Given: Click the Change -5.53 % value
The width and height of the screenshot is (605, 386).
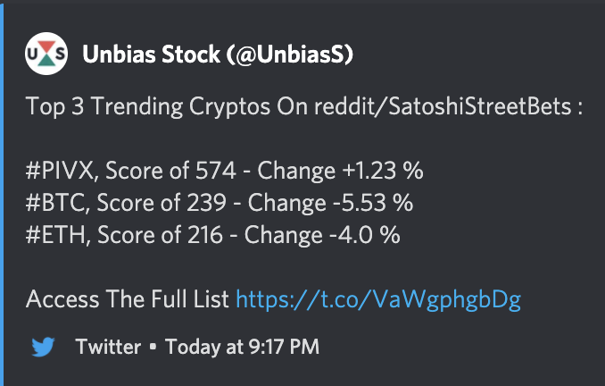Looking at the screenshot, I should 331,203.
